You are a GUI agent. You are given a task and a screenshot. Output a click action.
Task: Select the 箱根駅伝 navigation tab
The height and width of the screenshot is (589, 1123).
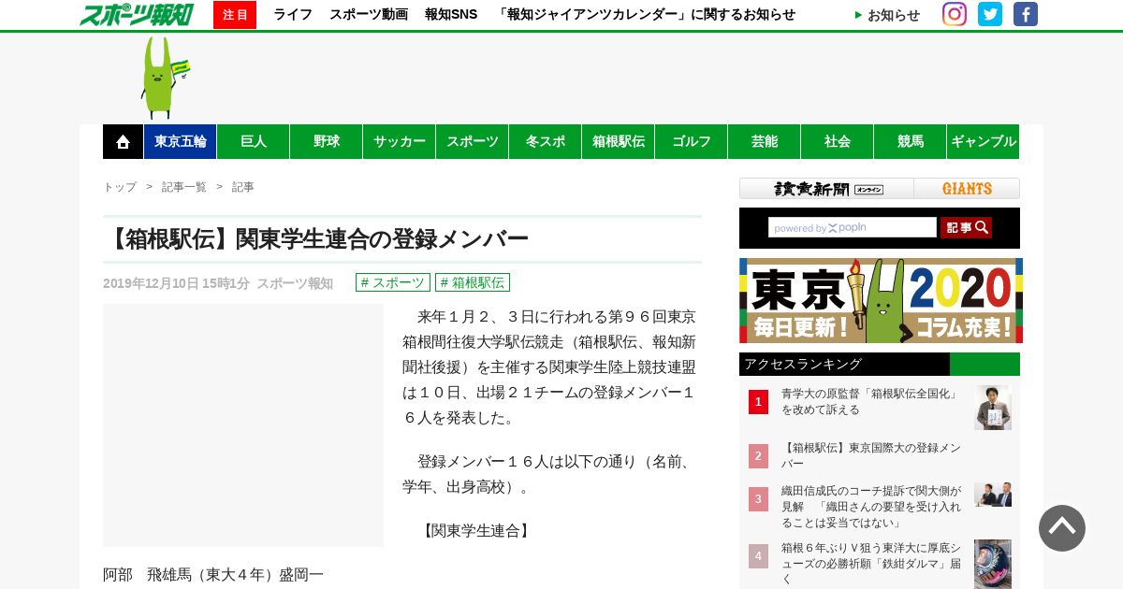tap(619, 141)
